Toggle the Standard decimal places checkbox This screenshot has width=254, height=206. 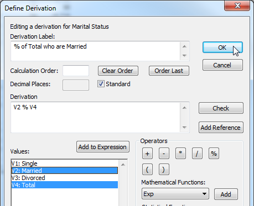[101, 84]
